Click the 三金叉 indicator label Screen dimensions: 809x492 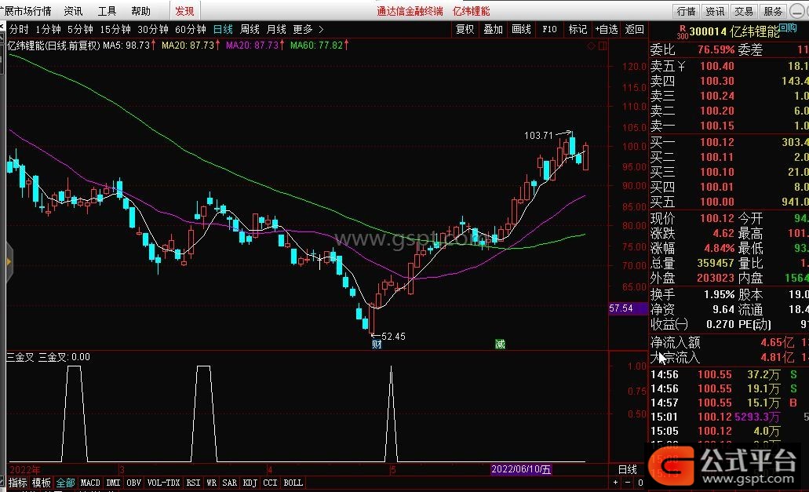click(x=20, y=357)
